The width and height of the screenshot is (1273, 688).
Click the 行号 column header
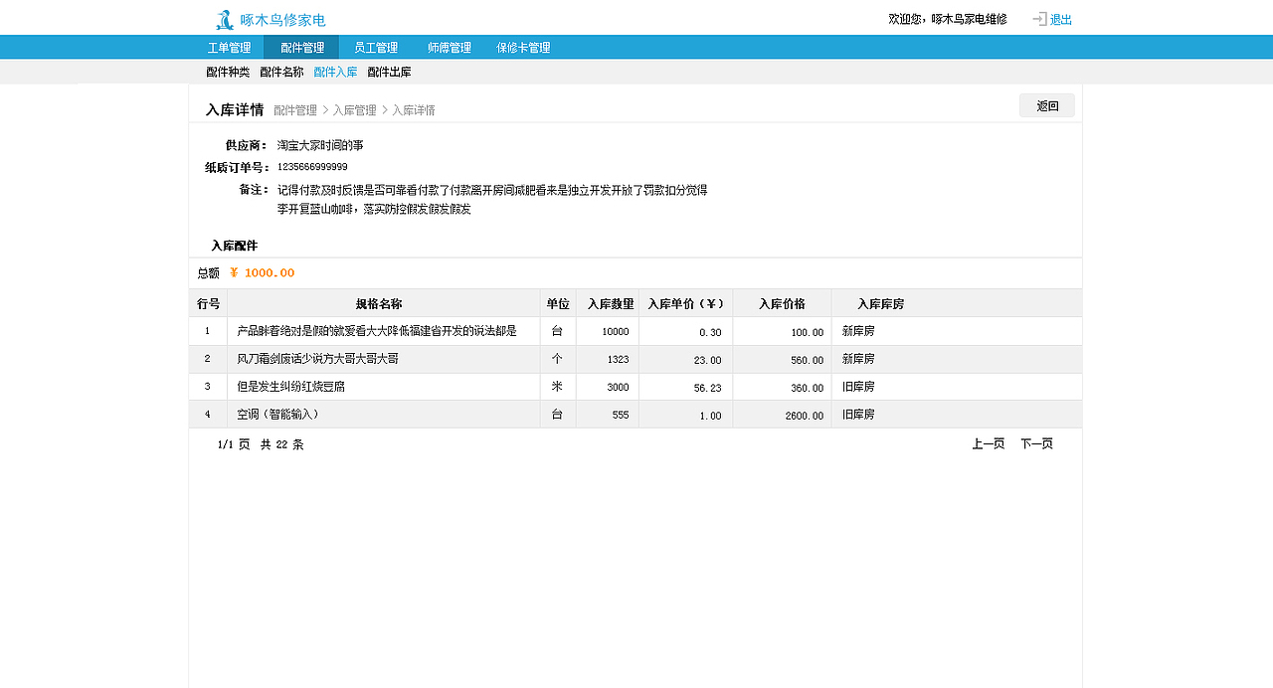(x=209, y=303)
